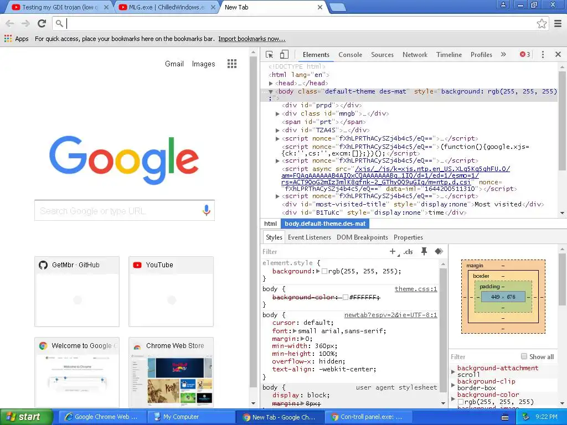
Task: Open Windows Start menu
Action: (x=25, y=417)
